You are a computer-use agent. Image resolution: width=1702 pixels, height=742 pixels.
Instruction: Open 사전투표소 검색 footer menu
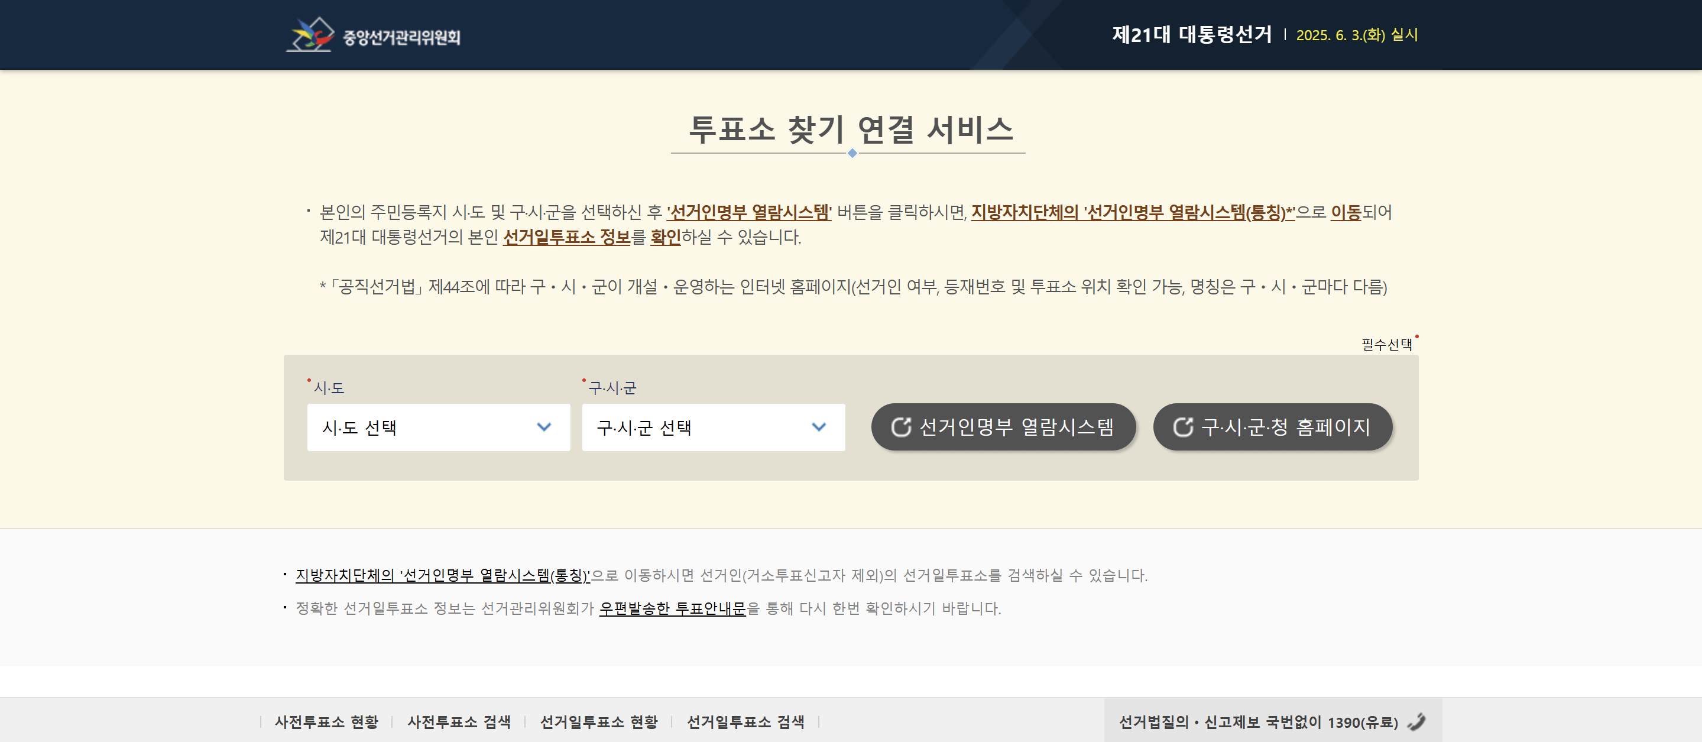point(459,721)
